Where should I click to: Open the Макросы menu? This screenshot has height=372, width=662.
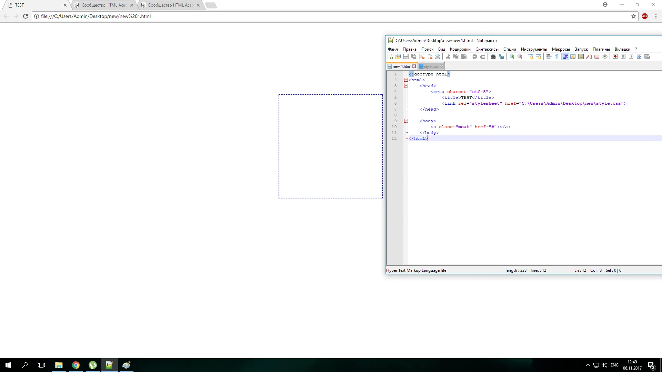(x=561, y=49)
